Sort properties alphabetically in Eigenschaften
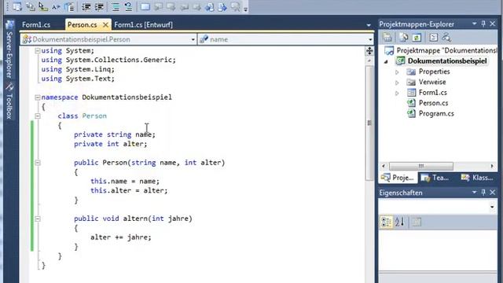The height and width of the screenshot is (283, 503). click(x=400, y=222)
